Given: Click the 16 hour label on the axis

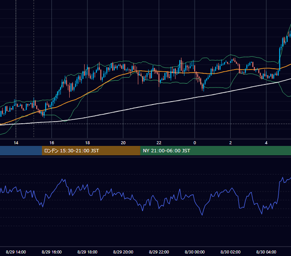Looking at the screenshot, I should coord(52,143).
